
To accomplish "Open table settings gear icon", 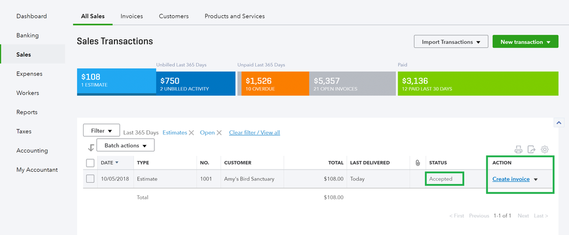I will click(x=545, y=150).
